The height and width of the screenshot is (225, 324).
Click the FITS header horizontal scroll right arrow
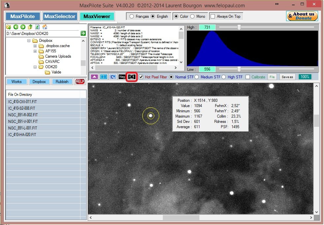[x=176, y=68]
